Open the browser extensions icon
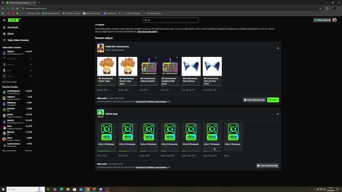Image resolution: width=342 pixels, height=192 pixels. pos(327,8)
